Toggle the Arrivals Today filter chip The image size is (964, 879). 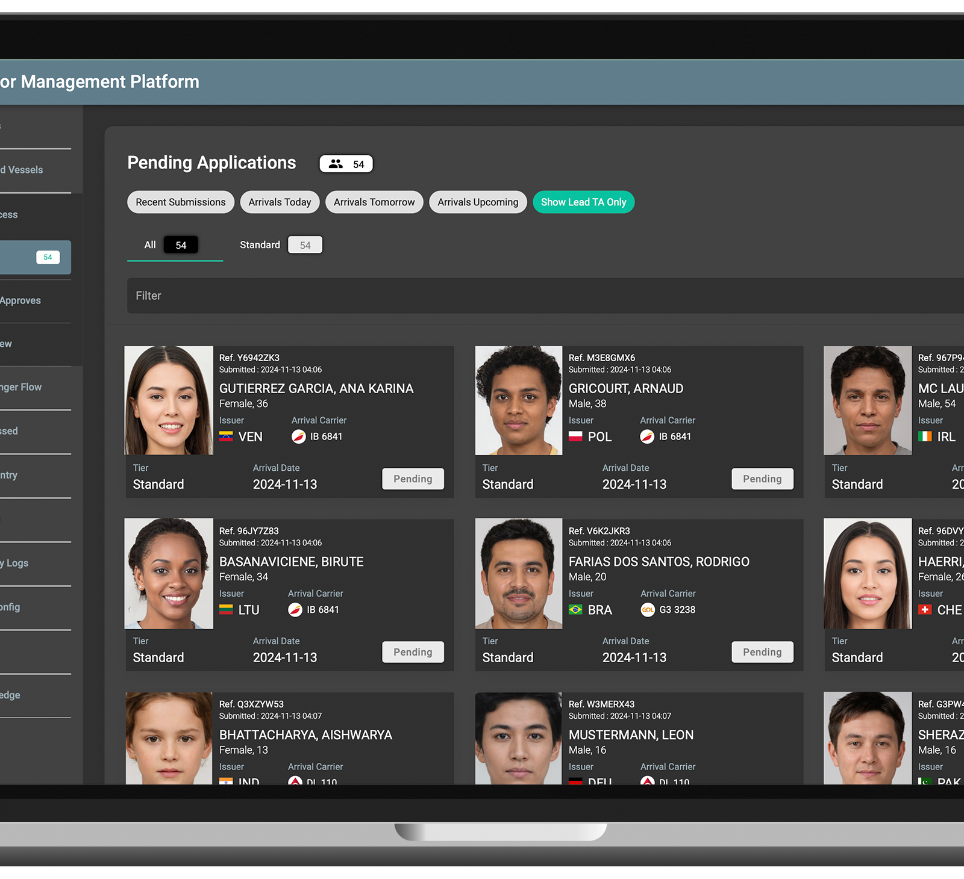(280, 202)
